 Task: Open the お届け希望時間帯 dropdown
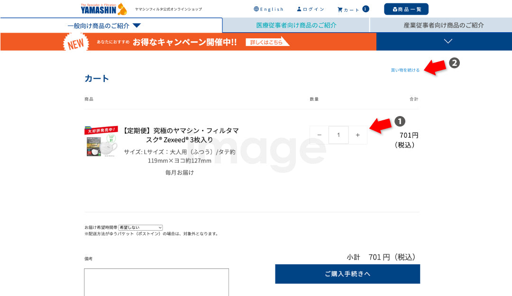coord(140,228)
